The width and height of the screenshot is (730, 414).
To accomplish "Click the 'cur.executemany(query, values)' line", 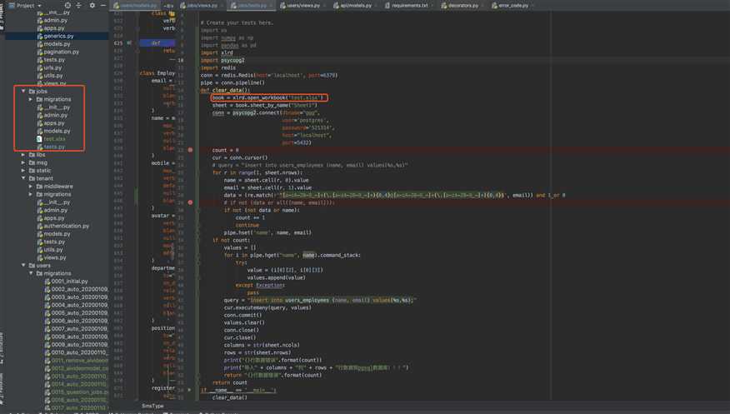I will tap(267, 307).
